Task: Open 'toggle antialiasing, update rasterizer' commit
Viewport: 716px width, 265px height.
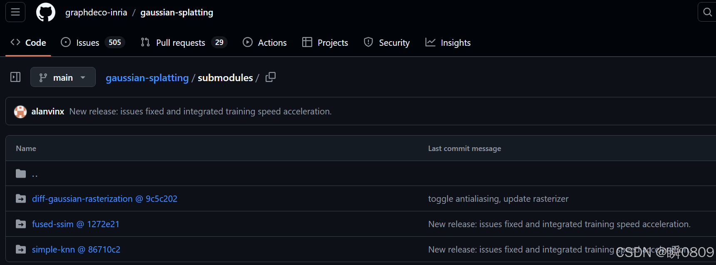Action: tap(498, 199)
